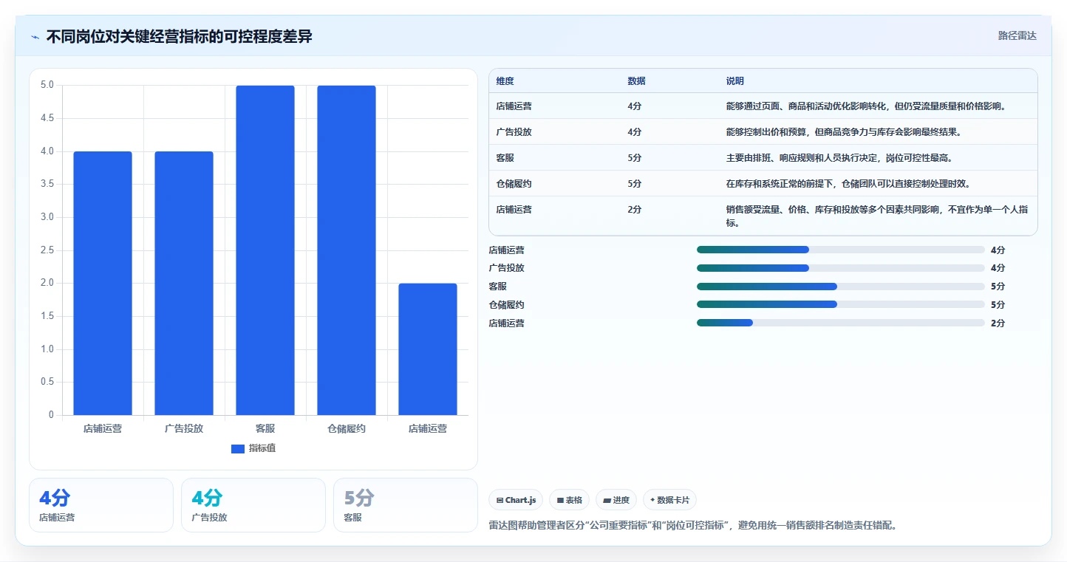
Task: Click the 广告投放 label in the progress list
Action: [507, 268]
